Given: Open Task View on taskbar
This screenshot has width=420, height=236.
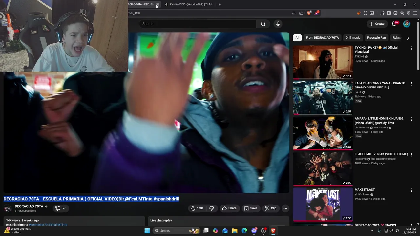Looking at the screenshot, I should pyautogui.click(x=206, y=231).
